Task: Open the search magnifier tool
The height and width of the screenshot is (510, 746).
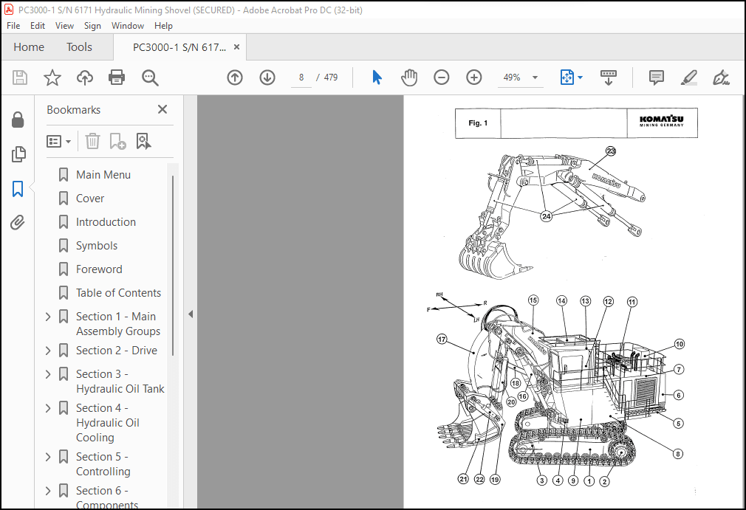Action: coord(150,77)
